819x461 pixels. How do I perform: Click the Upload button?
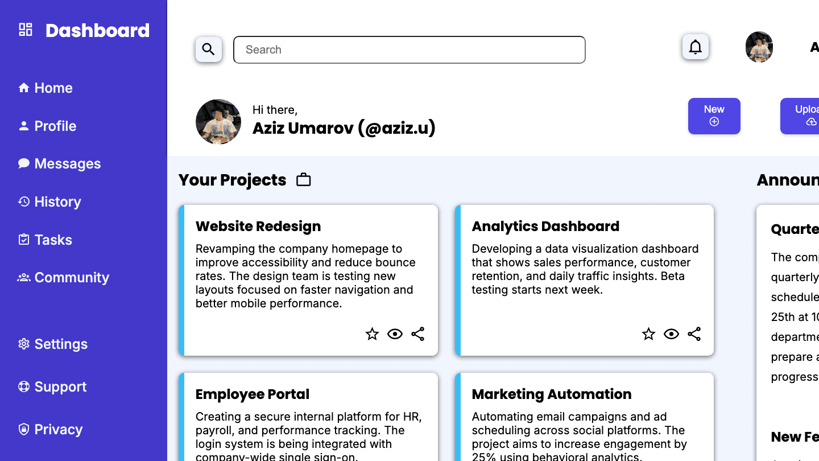(x=800, y=116)
